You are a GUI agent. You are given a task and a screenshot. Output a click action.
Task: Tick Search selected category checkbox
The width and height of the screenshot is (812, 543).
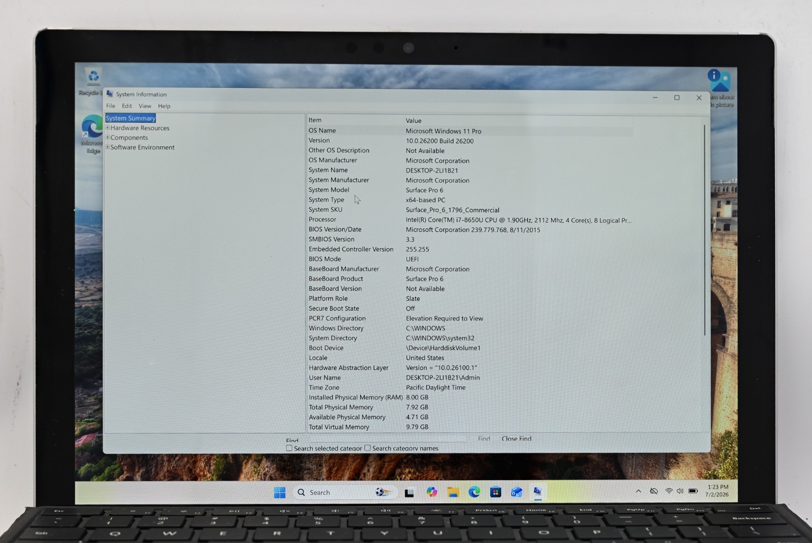point(289,448)
